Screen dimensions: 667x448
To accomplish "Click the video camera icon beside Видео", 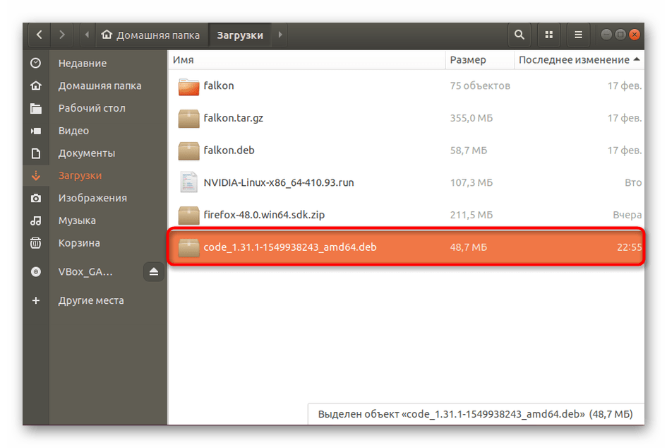I will coord(36,131).
